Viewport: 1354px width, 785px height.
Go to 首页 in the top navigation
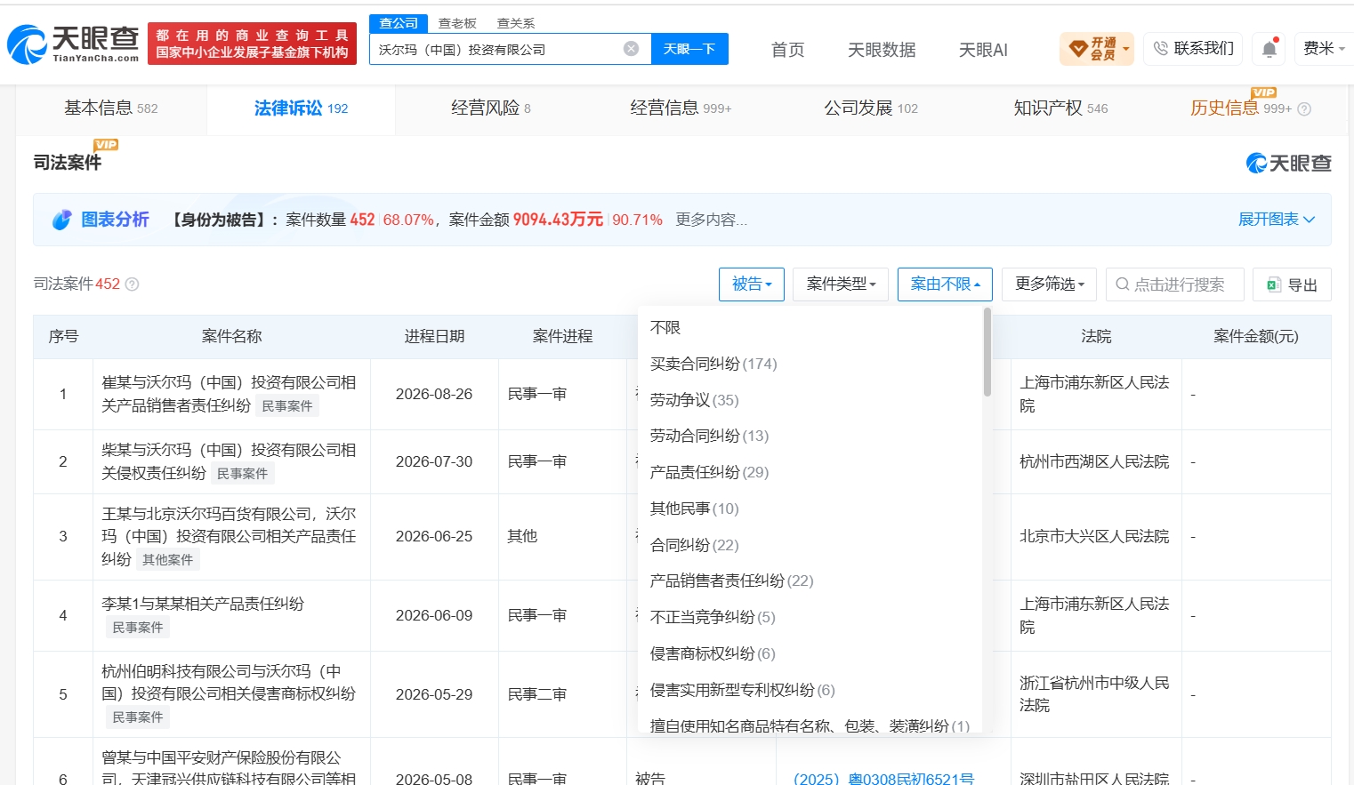[x=787, y=50]
